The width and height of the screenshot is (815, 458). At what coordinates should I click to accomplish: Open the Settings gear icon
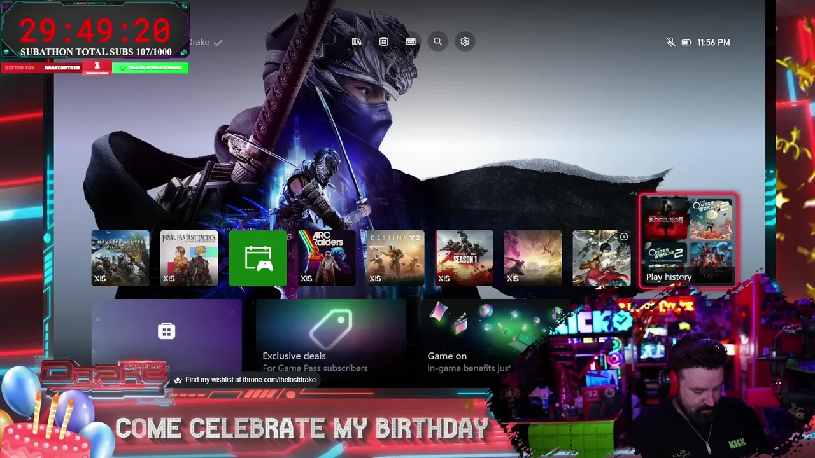click(465, 41)
